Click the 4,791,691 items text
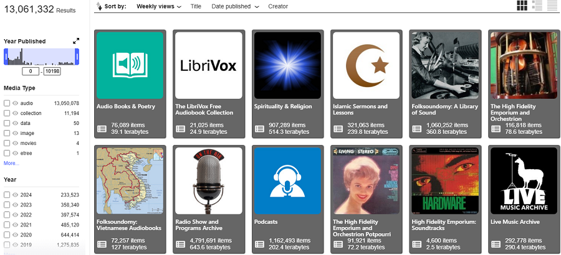Image resolution: width=561 pixels, height=255 pixels. tap(211, 241)
